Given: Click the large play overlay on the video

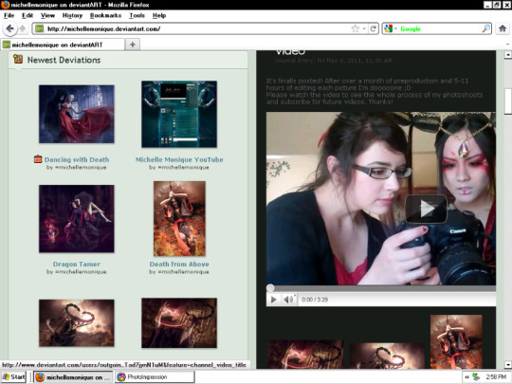Looking at the screenshot, I should pos(426,209).
